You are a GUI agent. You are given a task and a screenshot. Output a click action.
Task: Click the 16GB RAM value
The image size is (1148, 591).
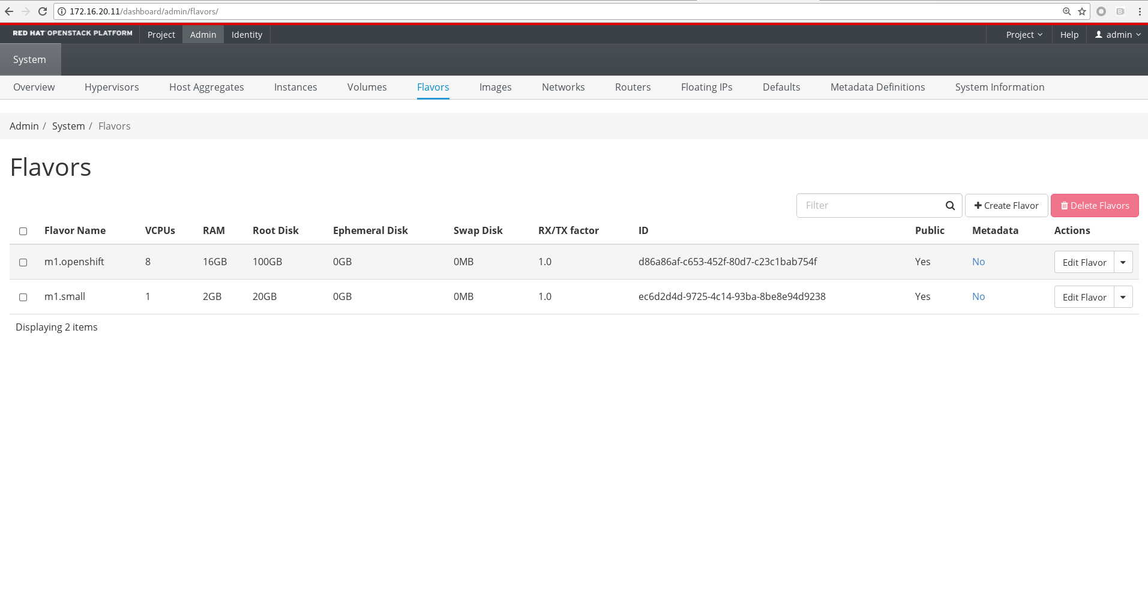coord(215,262)
